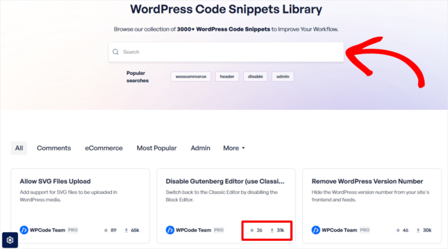Switch to the Comments category tab
448x249 pixels.
tap(54, 148)
